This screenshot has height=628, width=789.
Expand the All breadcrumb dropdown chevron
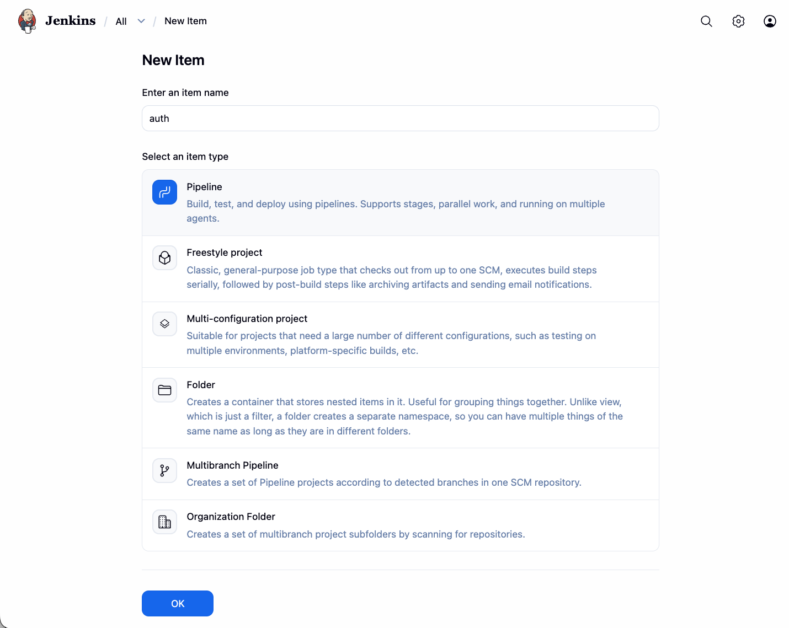click(141, 21)
